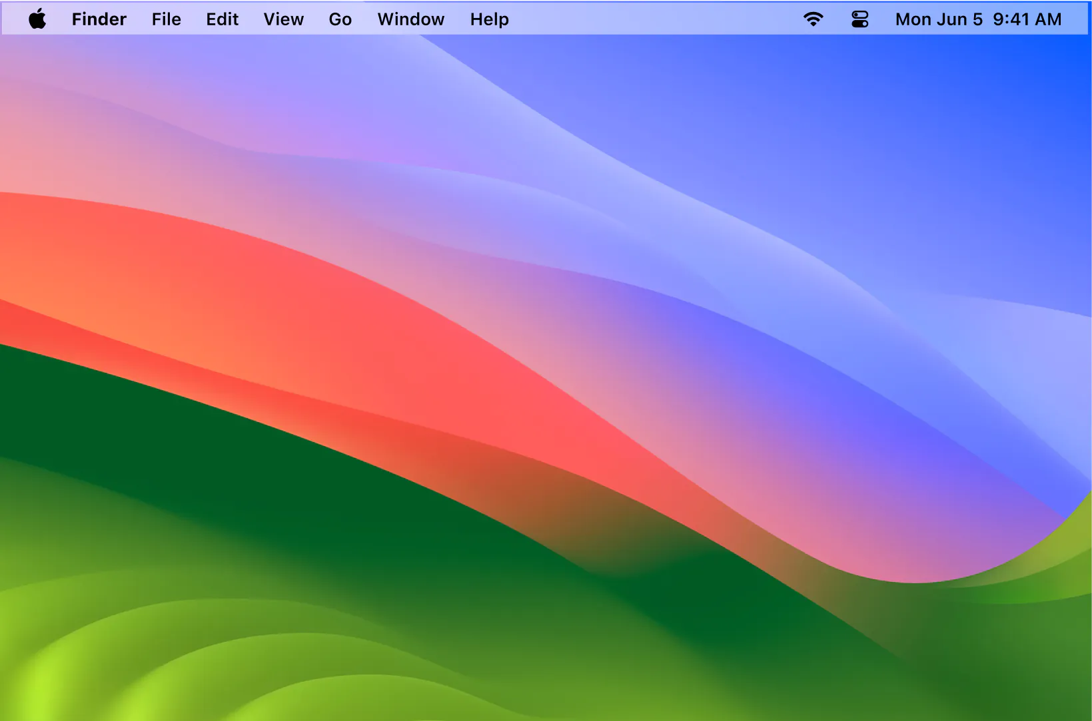Open the View menu

(284, 19)
